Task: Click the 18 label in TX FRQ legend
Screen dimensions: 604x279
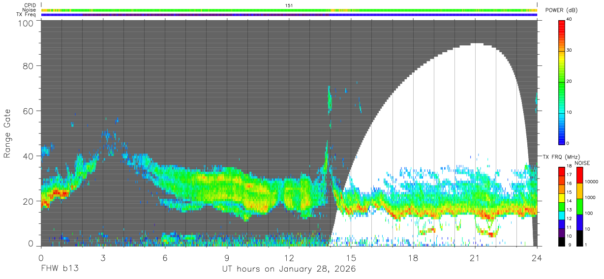Action: point(570,166)
